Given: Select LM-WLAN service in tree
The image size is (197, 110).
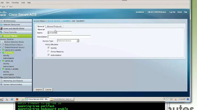Looking at the screenshot, I should coord(9,61).
